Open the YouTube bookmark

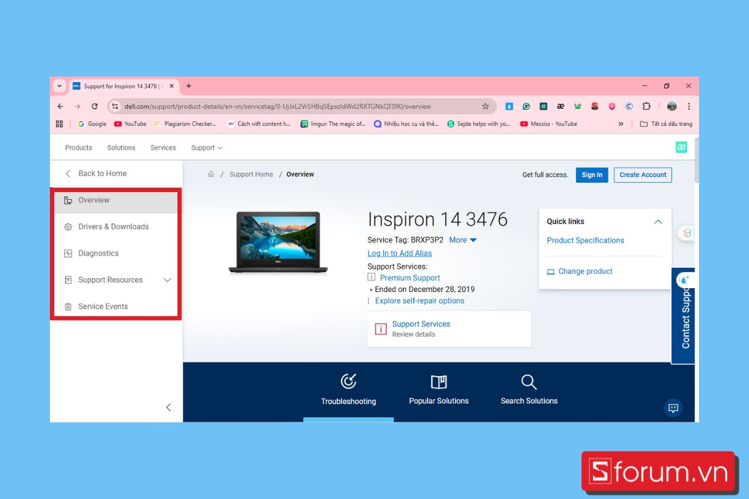[130, 124]
